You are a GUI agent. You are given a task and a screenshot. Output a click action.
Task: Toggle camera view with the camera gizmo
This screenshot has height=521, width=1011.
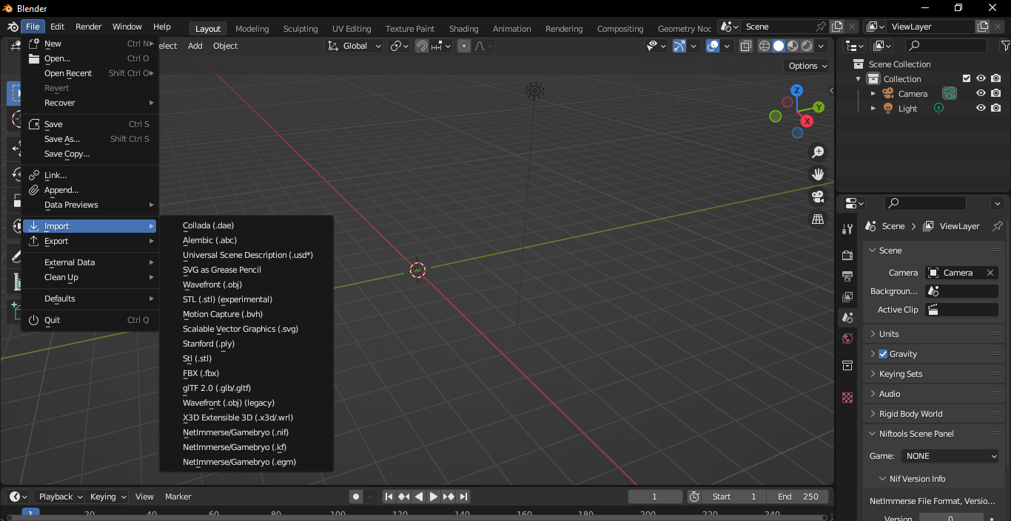(x=818, y=197)
